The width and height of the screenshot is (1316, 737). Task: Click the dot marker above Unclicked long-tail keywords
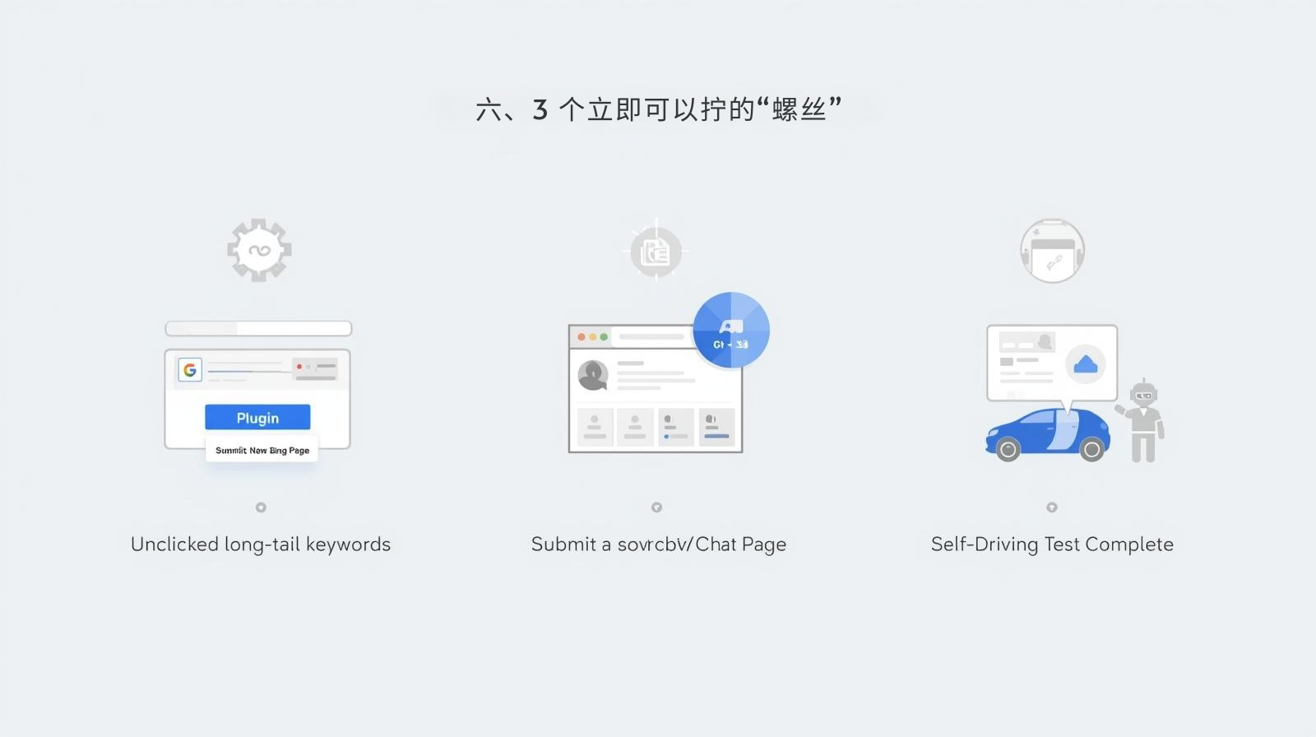[x=261, y=508]
